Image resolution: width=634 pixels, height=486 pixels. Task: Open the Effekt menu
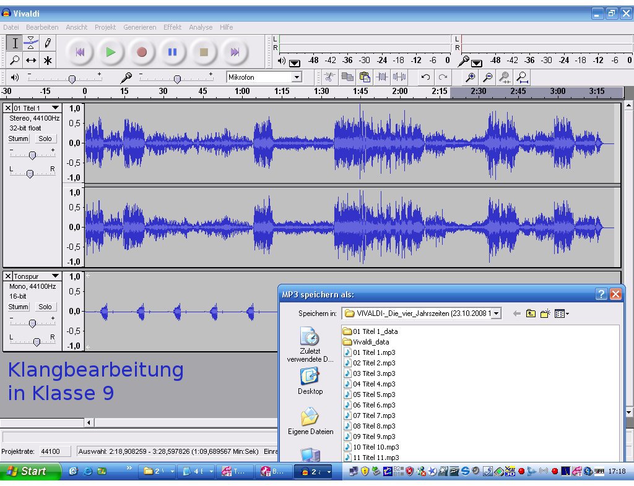(x=172, y=27)
